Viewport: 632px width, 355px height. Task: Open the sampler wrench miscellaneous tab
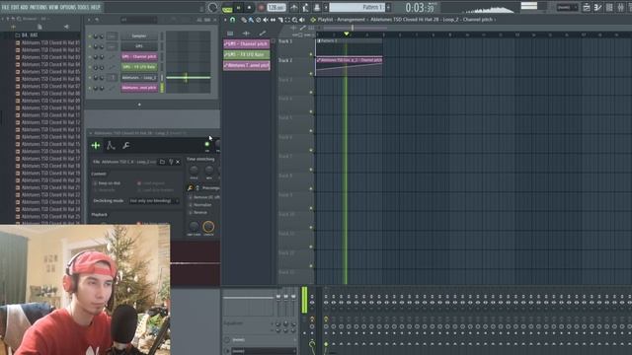pos(125,145)
